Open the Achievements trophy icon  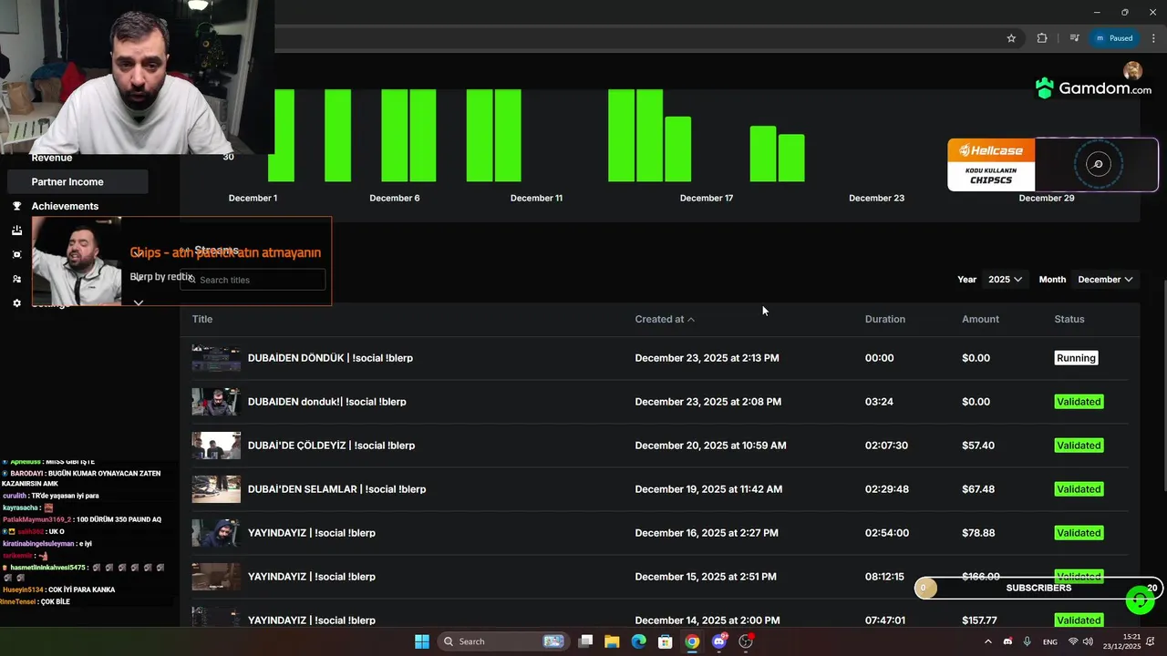16,206
